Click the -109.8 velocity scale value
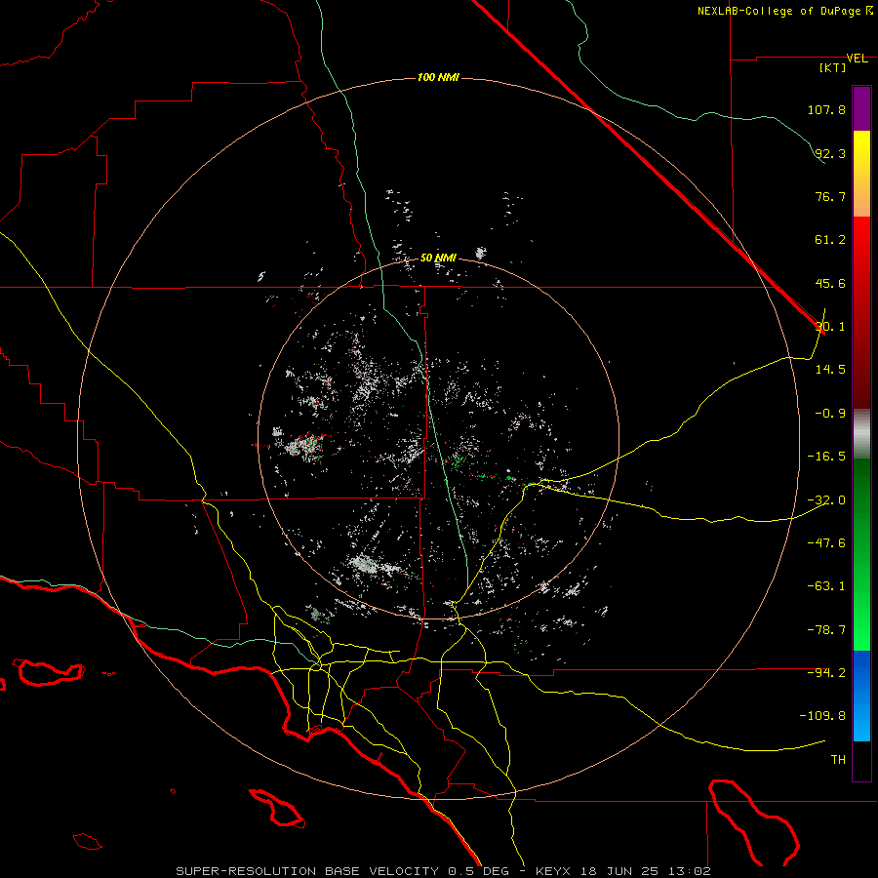The width and height of the screenshot is (878, 878). 822,716
